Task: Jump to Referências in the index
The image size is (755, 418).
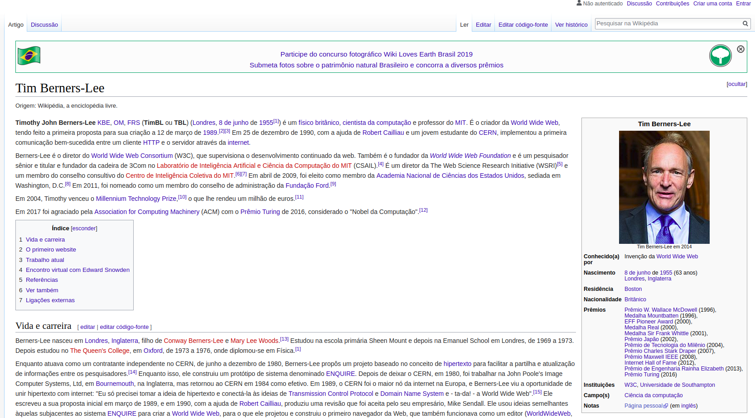Action: (x=42, y=280)
